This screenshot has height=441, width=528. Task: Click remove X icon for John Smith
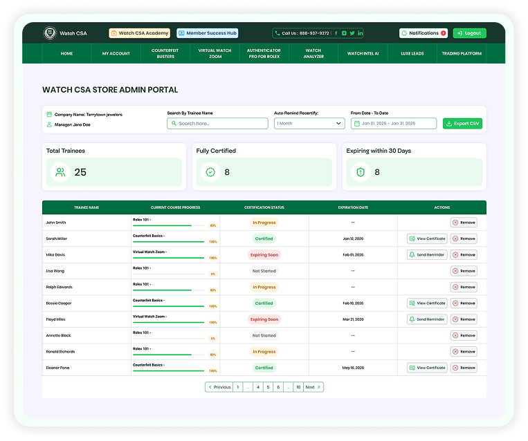455,223
